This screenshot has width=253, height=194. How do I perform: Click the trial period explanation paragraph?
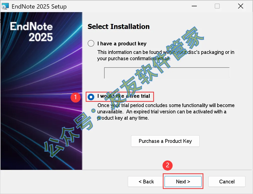pos(166,111)
